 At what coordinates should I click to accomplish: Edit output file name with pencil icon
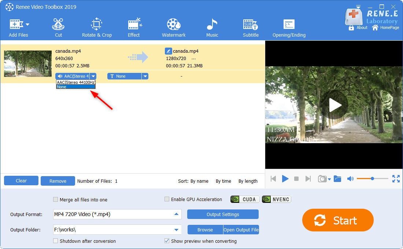pyautogui.click(x=168, y=51)
